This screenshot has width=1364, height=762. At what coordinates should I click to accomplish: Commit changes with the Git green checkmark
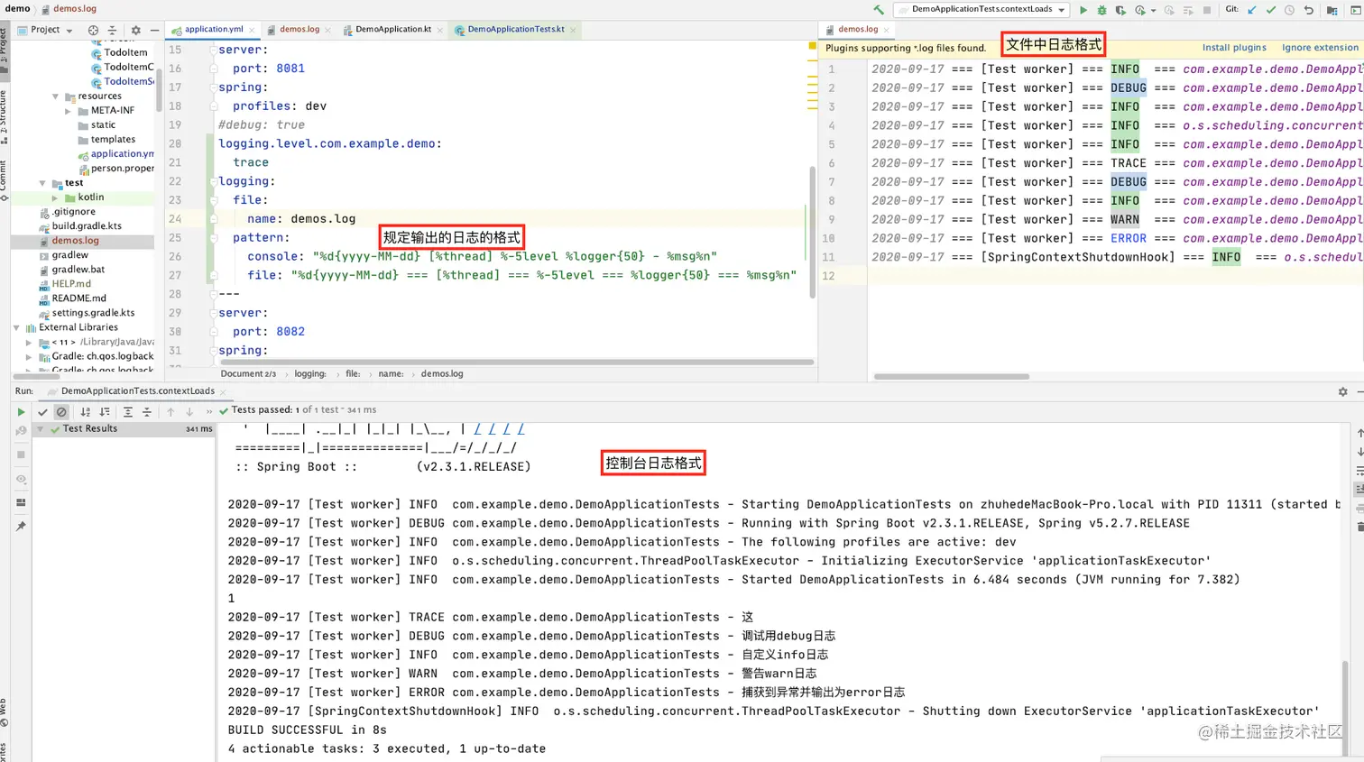pos(1270,10)
